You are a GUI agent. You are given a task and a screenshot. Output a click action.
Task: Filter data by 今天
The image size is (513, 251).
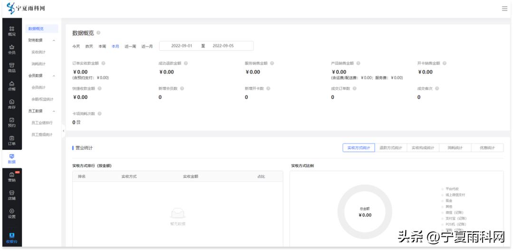tap(76, 46)
